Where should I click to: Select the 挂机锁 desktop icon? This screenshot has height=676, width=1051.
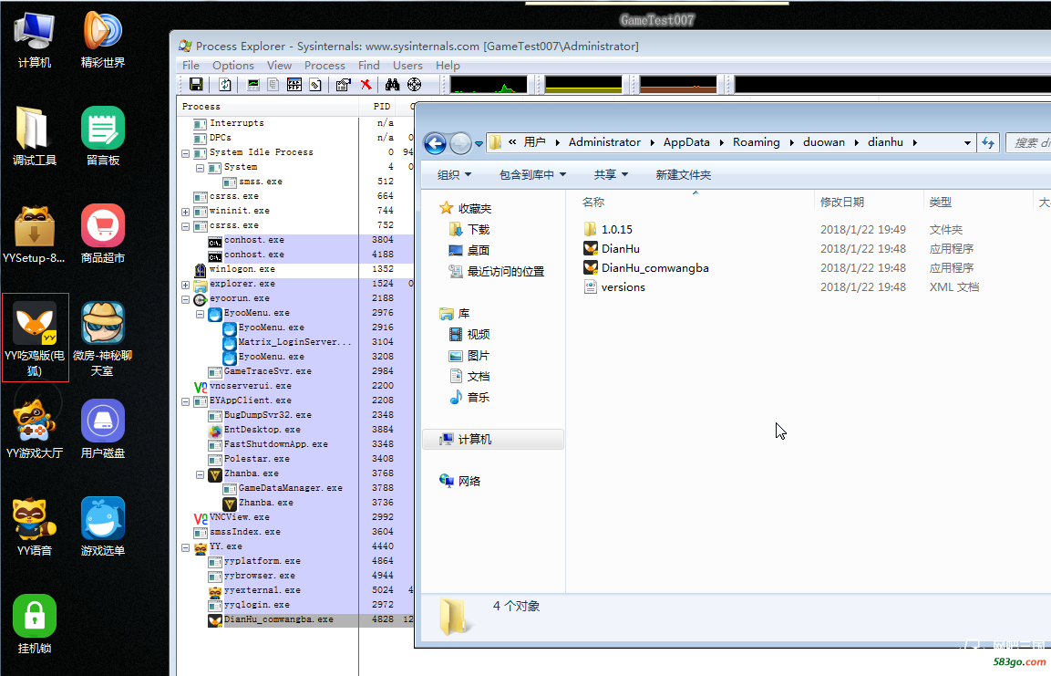[35, 624]
